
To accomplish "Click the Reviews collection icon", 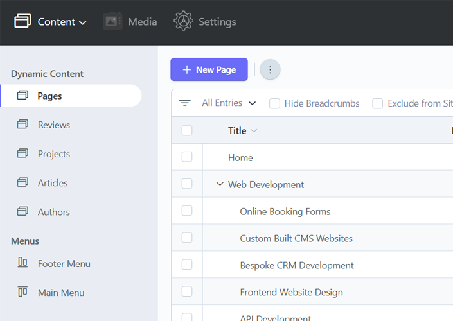I will tap(22, 125).
